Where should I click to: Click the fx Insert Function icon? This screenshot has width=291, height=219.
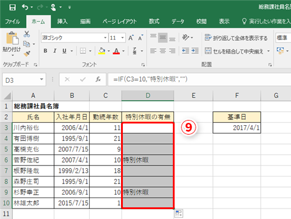(98, 79)
